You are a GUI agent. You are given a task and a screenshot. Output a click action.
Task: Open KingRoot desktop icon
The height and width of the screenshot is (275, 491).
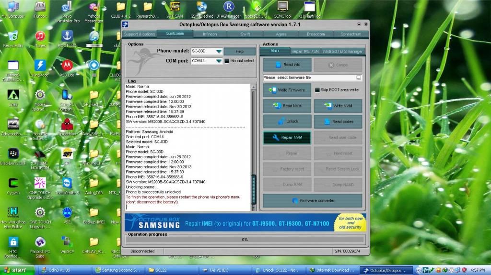click(x=40, y=69)
